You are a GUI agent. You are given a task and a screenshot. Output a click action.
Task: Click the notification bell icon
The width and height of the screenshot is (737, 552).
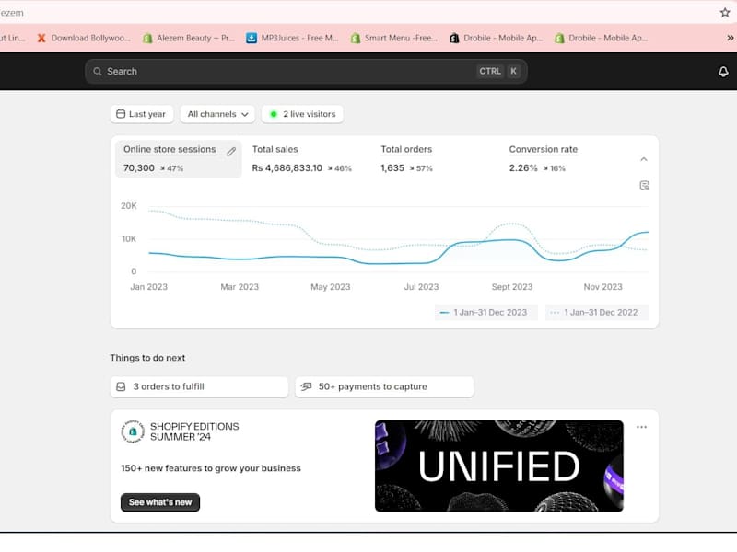723,72
